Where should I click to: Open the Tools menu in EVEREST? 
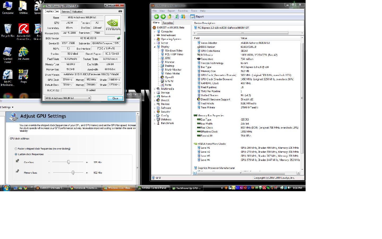tap(194, 11)
